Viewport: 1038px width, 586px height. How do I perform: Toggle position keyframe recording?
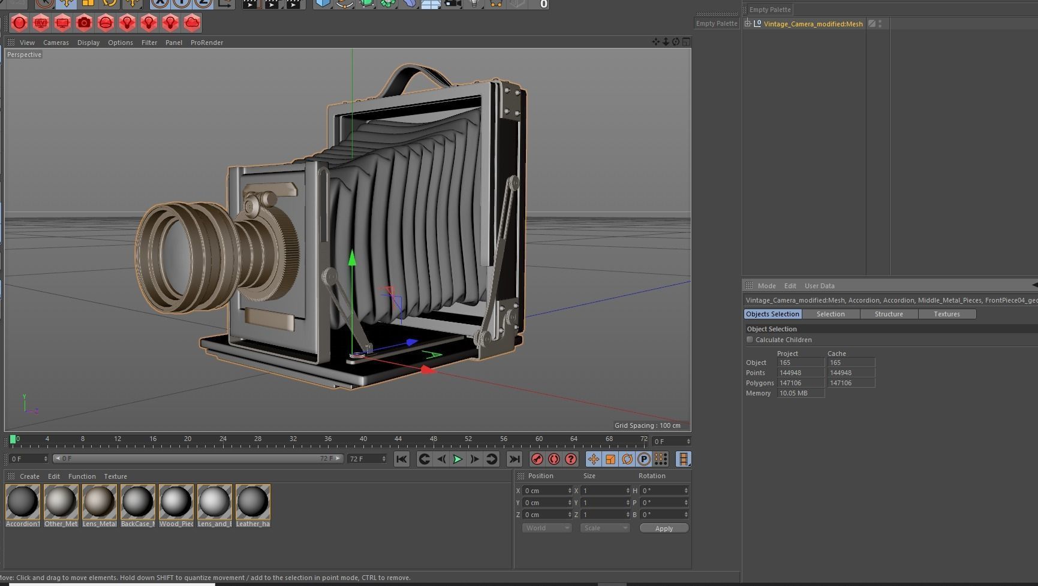click(593, 459)
